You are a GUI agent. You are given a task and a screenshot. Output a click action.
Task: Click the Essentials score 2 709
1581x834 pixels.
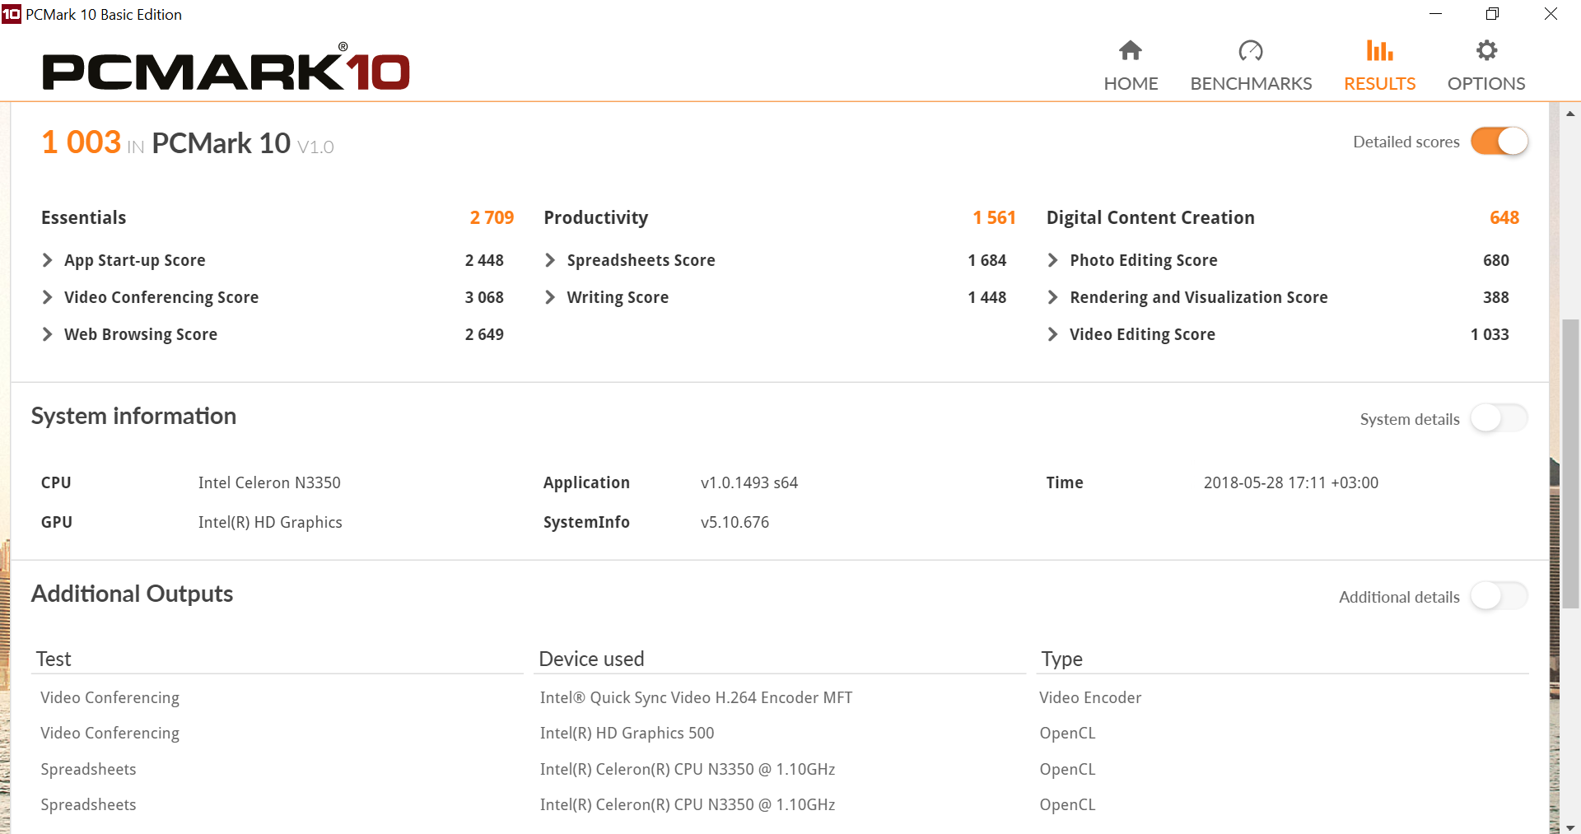tap(492, 217)
